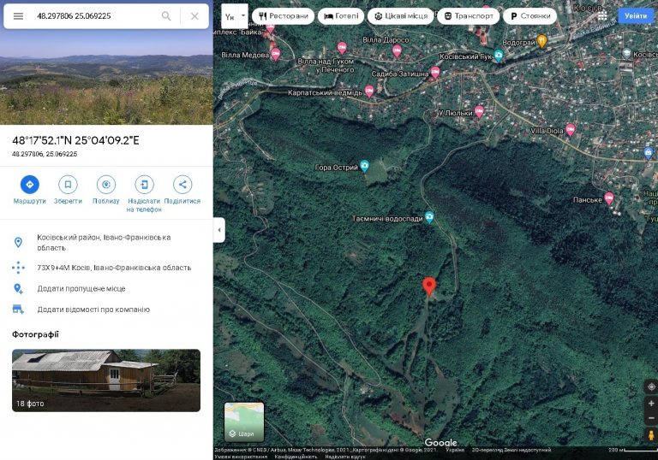658x460 pixels.
Task: Click the coordinates search input field
Action: (x=94, y=16)
